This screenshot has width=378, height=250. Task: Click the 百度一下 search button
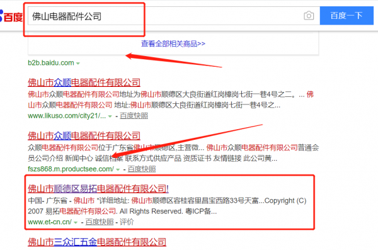coord(346,16)
